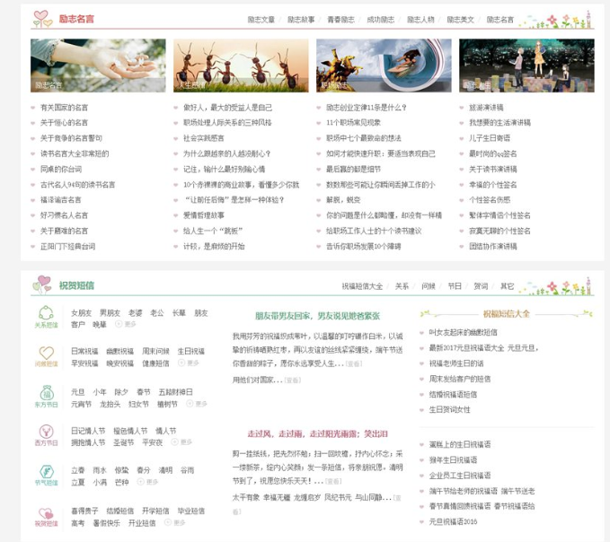Open the 励志文章 tab
Image resolution: width=610 pixels, height=542 pixels.
pos(261,20)
